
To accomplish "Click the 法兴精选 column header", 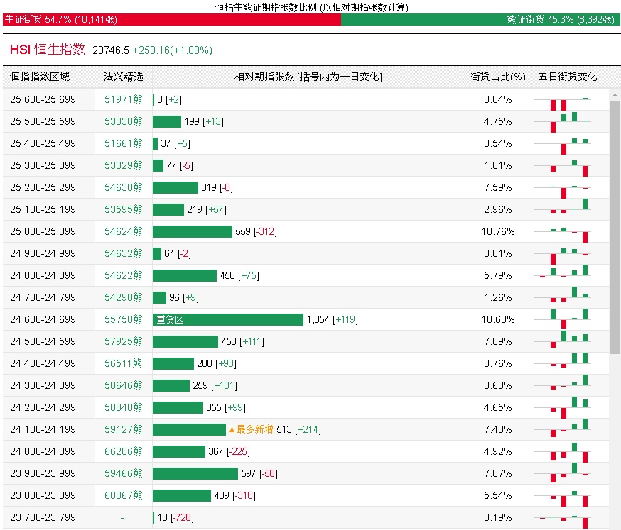I will 123,77.
